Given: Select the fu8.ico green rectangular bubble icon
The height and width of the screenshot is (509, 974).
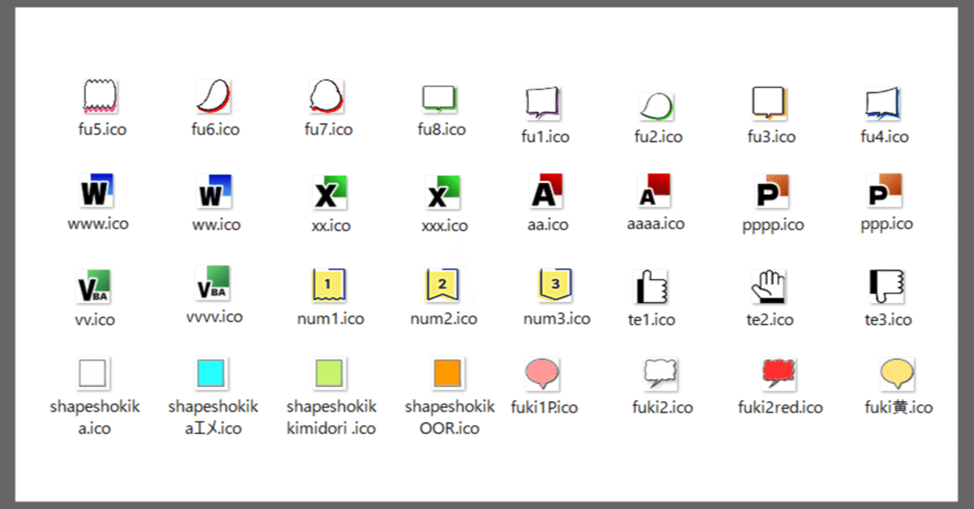Looking at the screenshot, I should tap(441, 99).
